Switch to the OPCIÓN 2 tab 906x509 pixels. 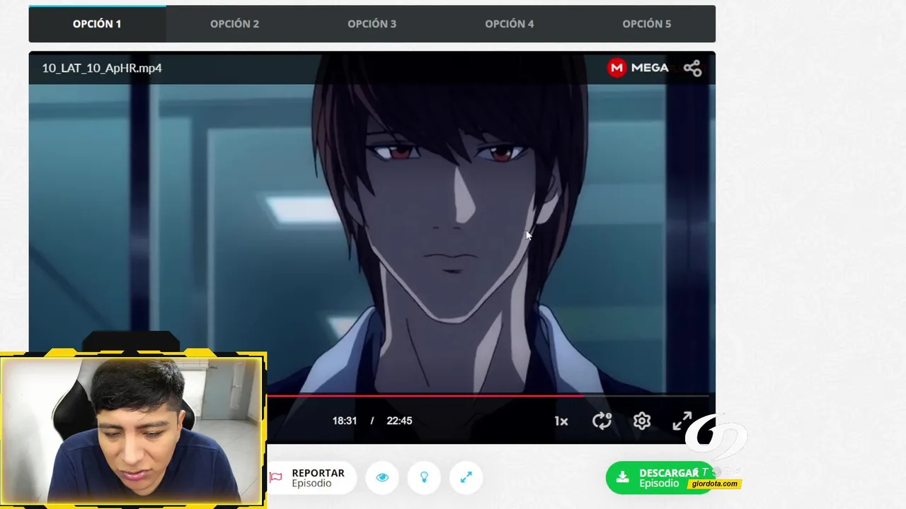pos(234,24)
